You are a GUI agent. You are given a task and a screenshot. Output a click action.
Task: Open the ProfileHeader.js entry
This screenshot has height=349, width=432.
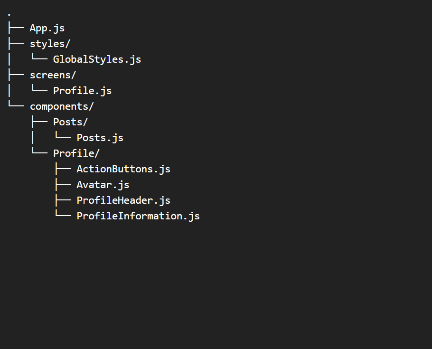[x=123, y=200]
